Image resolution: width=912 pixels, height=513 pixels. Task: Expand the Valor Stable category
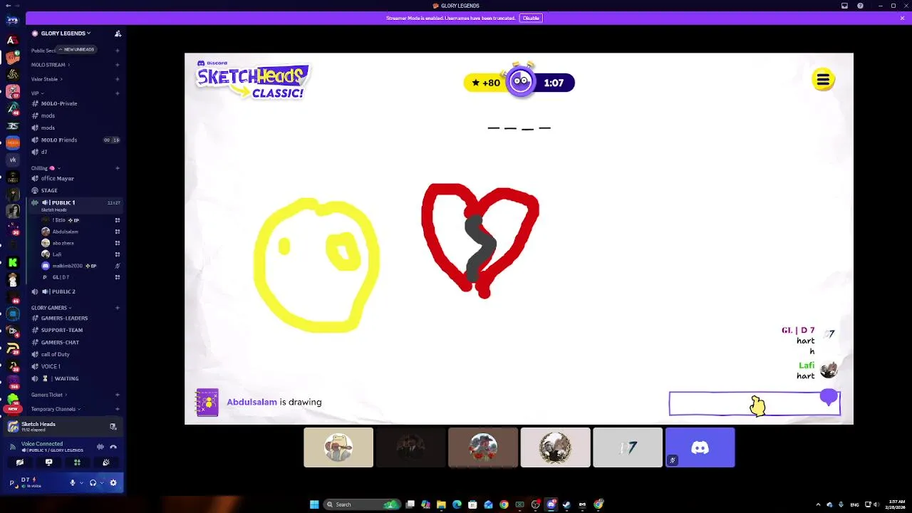point(46,79)
